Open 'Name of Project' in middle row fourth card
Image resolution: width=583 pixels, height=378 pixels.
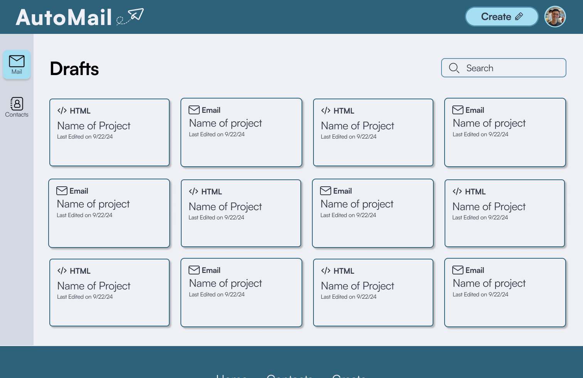click(x=489, y=207)
